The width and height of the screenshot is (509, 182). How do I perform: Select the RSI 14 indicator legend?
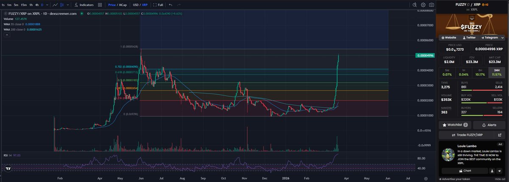[12, 155]
